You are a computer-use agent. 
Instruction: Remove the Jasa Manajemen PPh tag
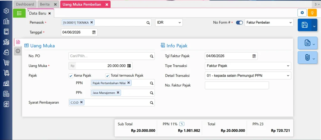118,92
